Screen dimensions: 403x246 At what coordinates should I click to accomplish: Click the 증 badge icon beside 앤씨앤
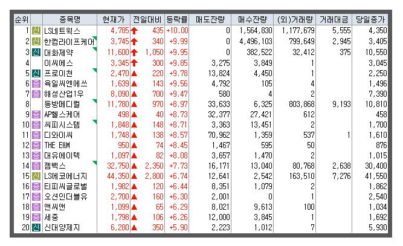click(x=36, y=207)
